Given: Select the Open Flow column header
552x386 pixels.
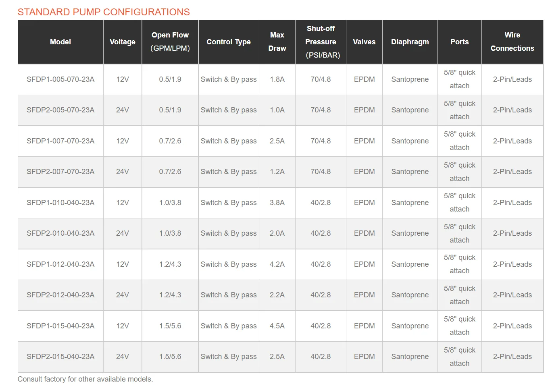Looking at the screenshot, I should (x=170, y=42).
